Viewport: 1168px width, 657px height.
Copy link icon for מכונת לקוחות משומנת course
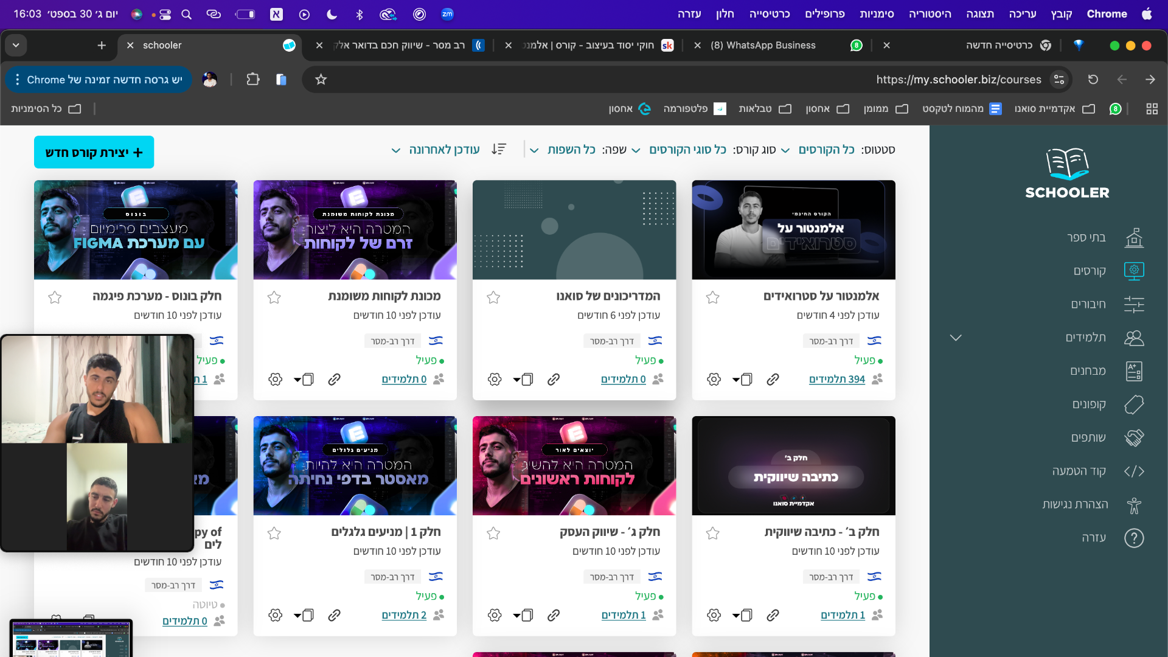[x=334, y=380]
